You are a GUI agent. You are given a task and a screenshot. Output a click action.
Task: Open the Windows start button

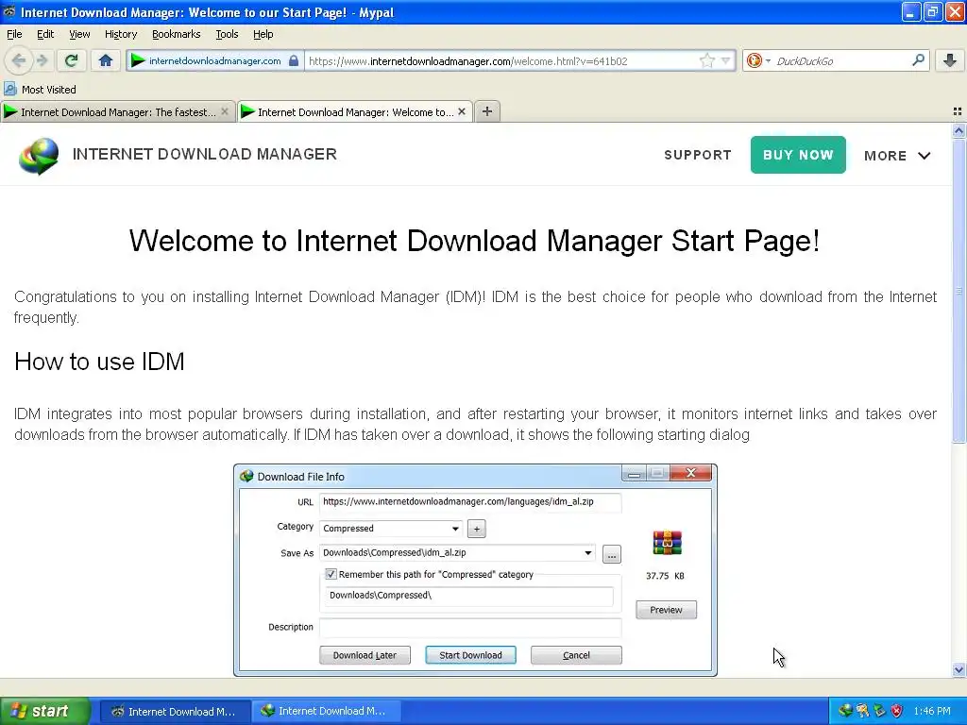click(x=44, y=711)
